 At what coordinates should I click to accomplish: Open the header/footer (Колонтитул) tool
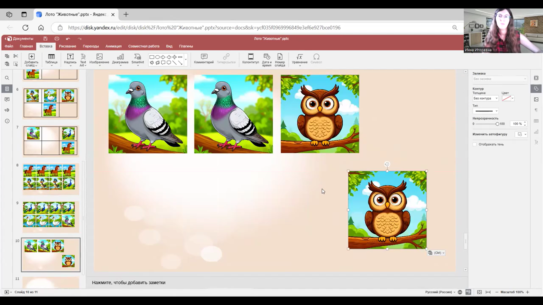tap(250, 57)
